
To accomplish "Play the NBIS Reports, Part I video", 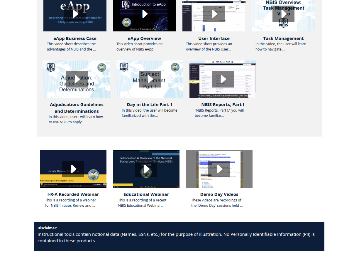I will coord(223,79).
